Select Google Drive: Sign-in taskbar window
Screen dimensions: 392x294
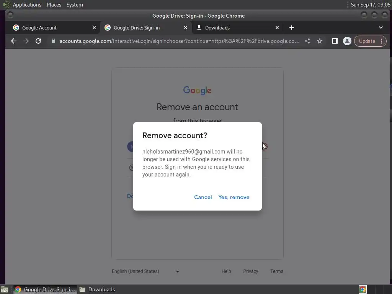coord(45,289)
